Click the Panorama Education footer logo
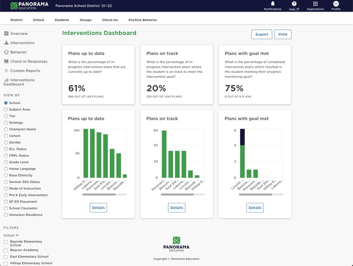 pyautogui.click(x=176, y=244)
